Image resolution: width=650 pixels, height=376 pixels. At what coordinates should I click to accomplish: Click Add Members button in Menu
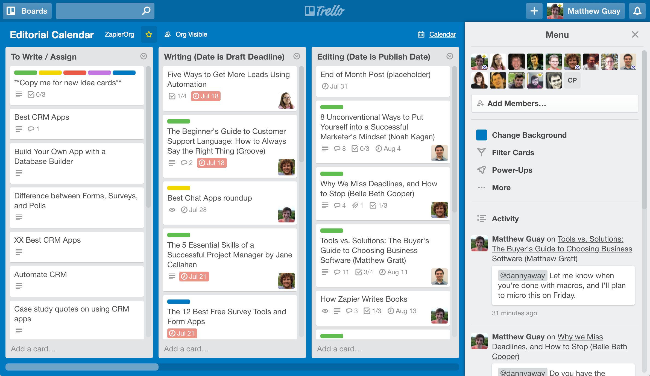[555, 103]
